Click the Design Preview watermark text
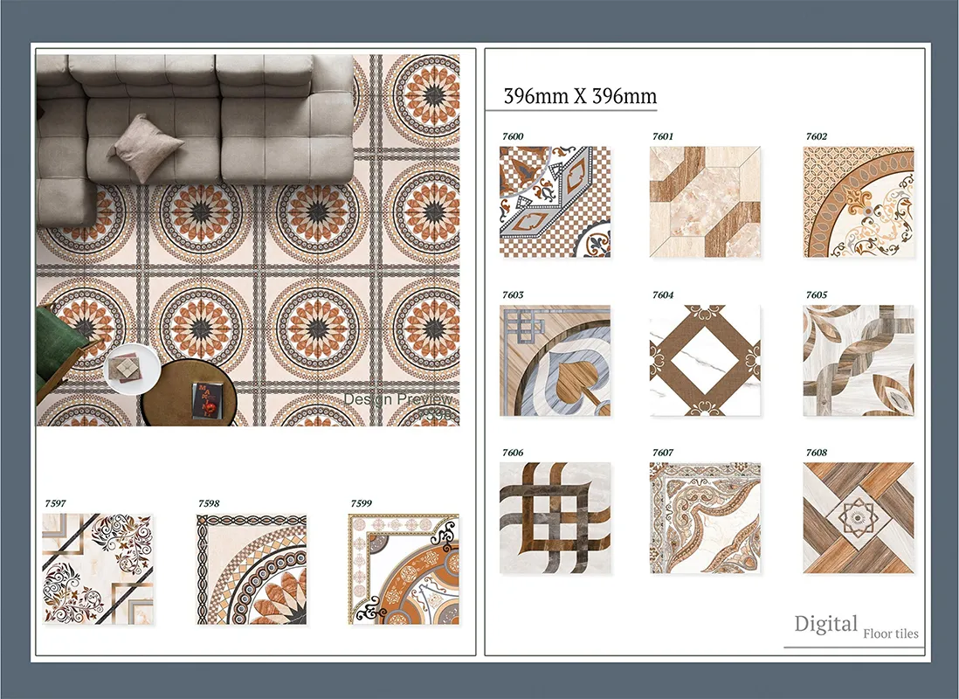 (x=398, y=399)
